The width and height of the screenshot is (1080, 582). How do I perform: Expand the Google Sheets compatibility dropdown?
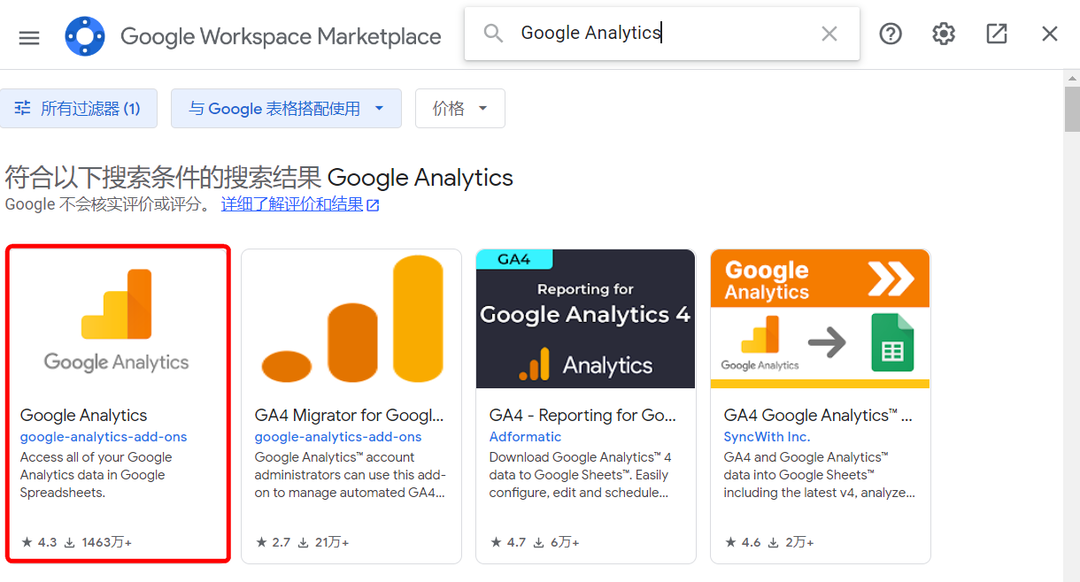pos(286,108)
